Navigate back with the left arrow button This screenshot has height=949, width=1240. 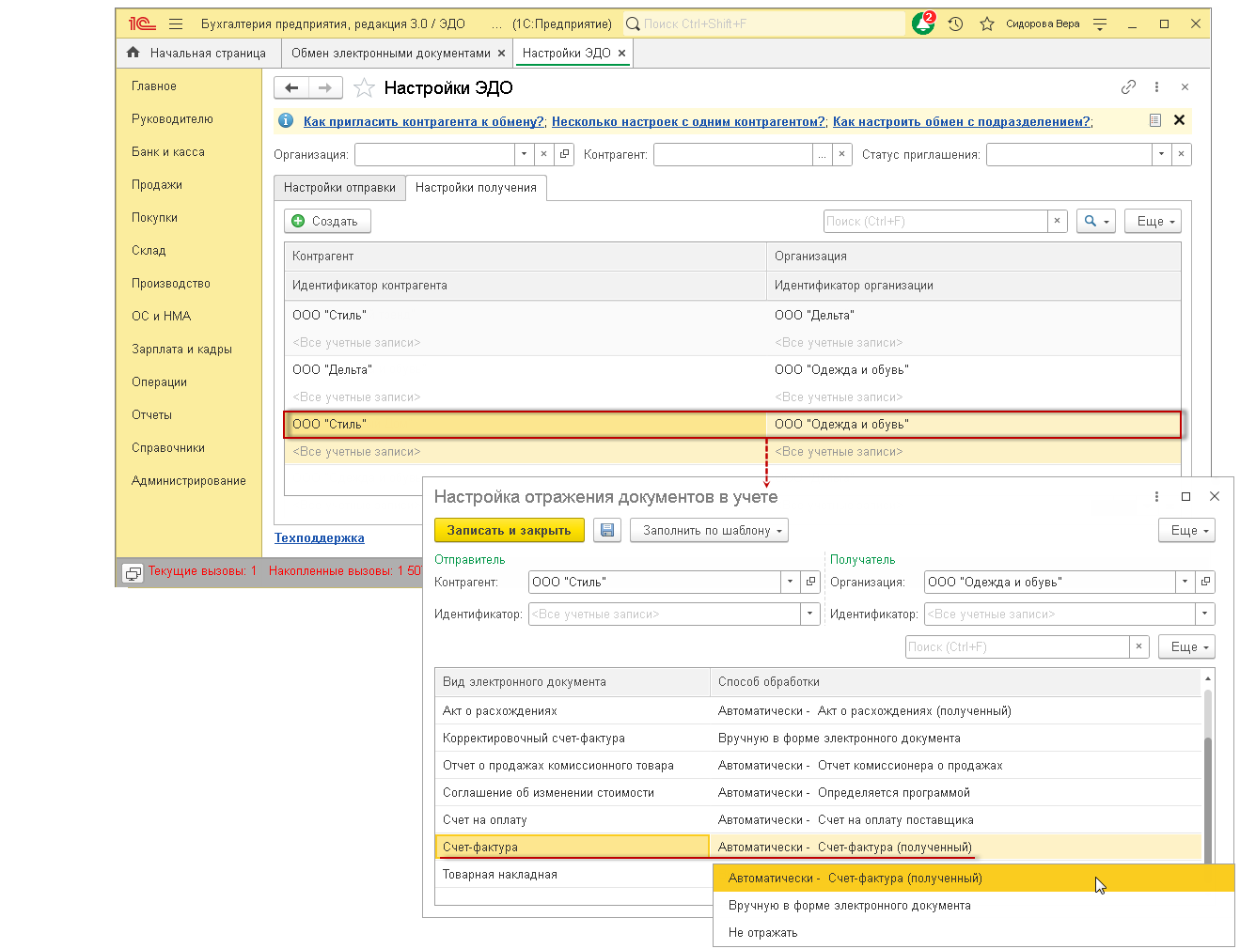point(291,87)
